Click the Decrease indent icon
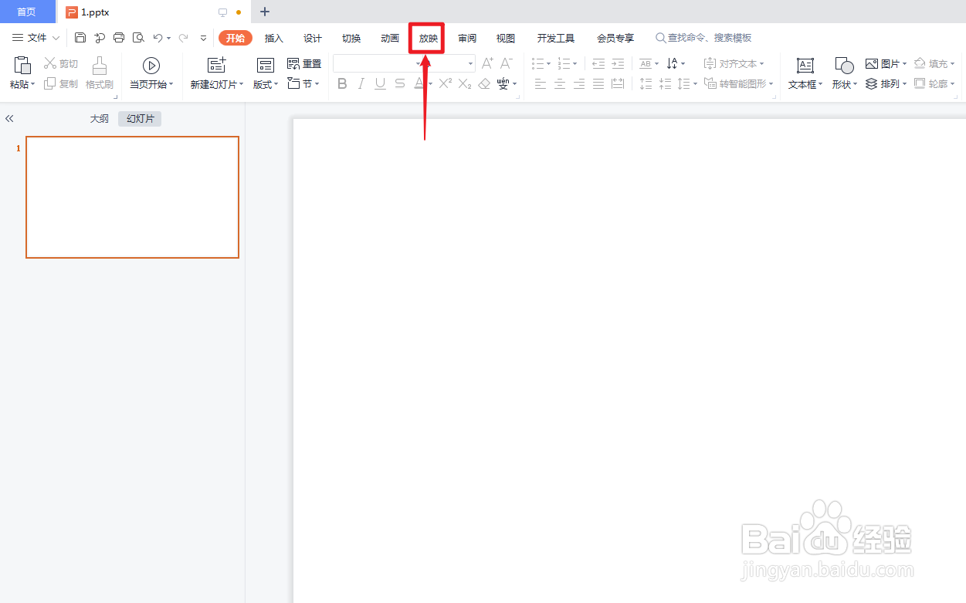966x603 pixels. [x=598, y=64]
